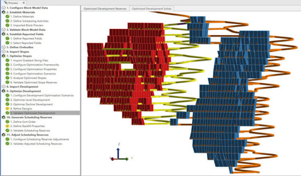Screen dimensions: 301x176
Task: Click yellow status icon for Define Backfill Properties
Action: 8,126
